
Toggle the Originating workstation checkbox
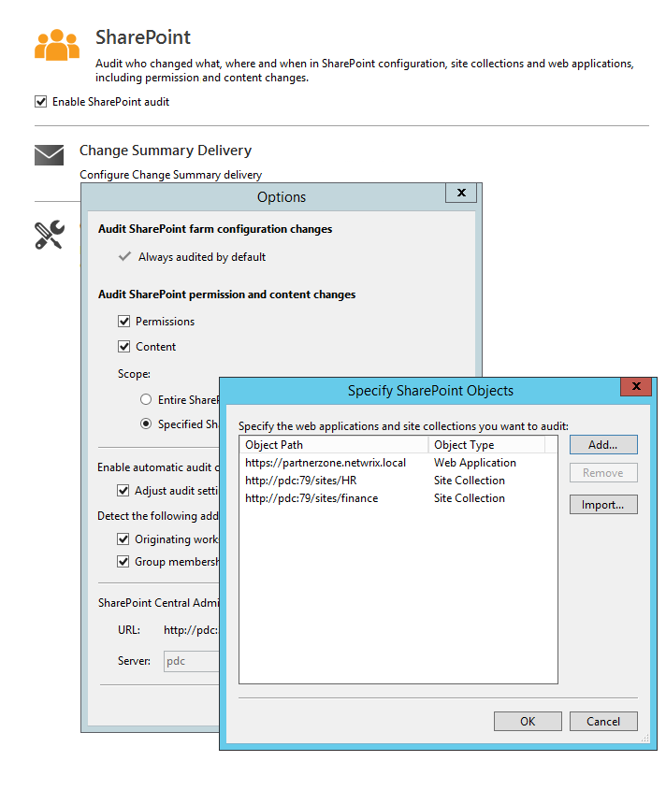pyautogui.click(x=123, y=539)
